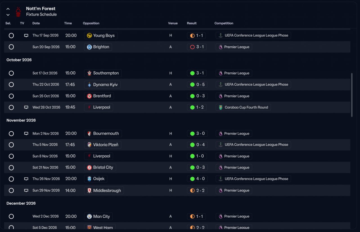Viewport: 360px width, 232px height.
Task: Select the Southampton fixture radio circle
Action: coord(11,73)
